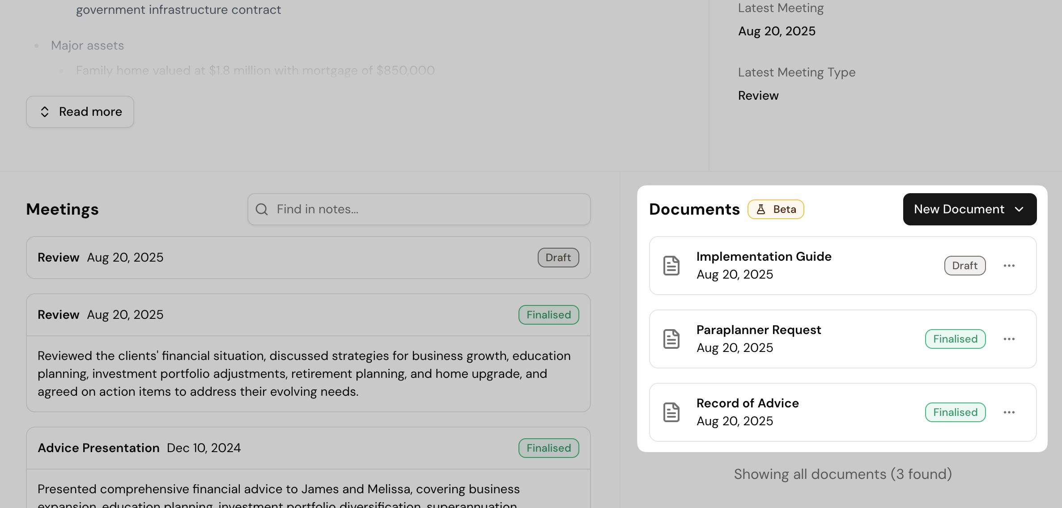Click Finalised badge on Paraplanner Request
This screenshot has width=1062, height=508.
pos(955,339)
